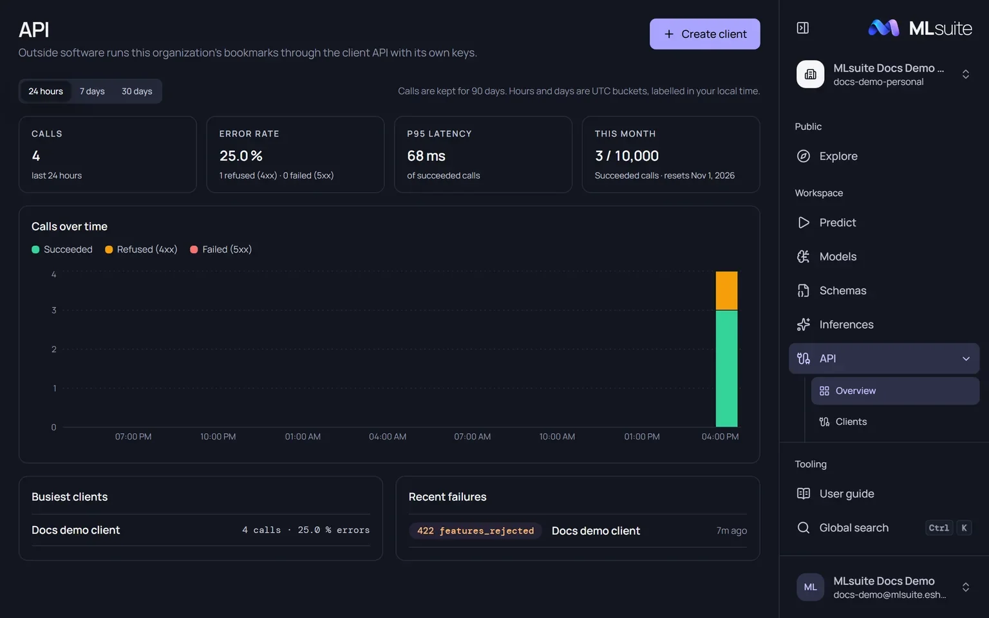Click the orange refused segment of bar
Image resolution: width=989 pixels, height=618 pixels.
tap(726, 290)
